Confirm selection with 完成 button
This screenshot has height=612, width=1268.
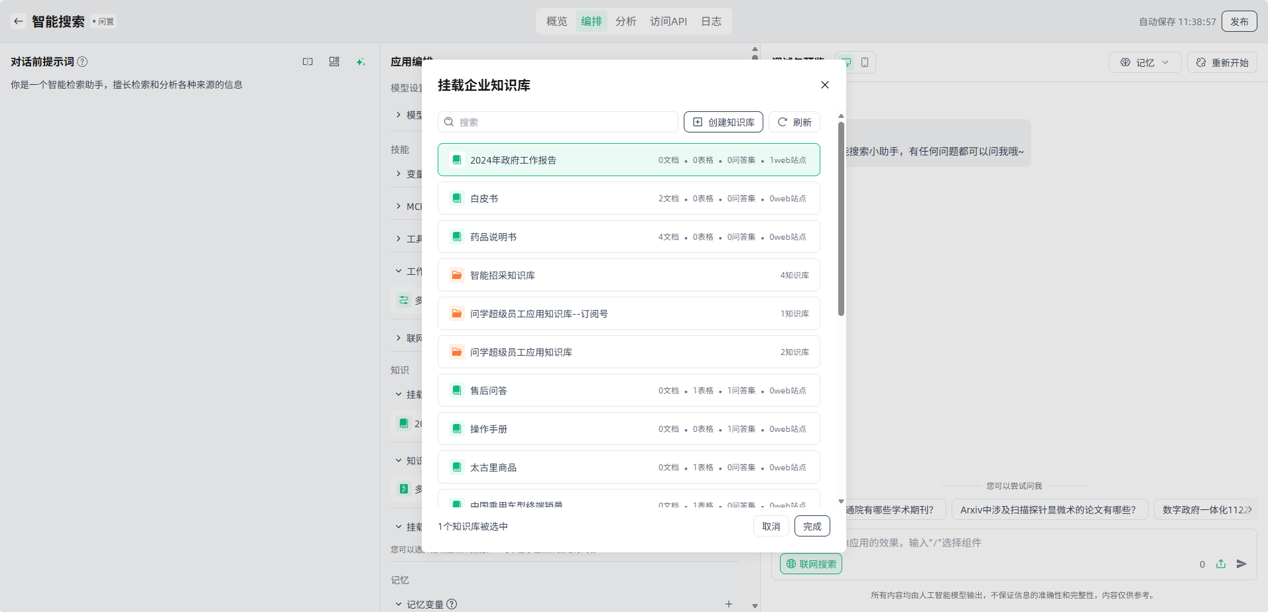click(x=812, y=526)
